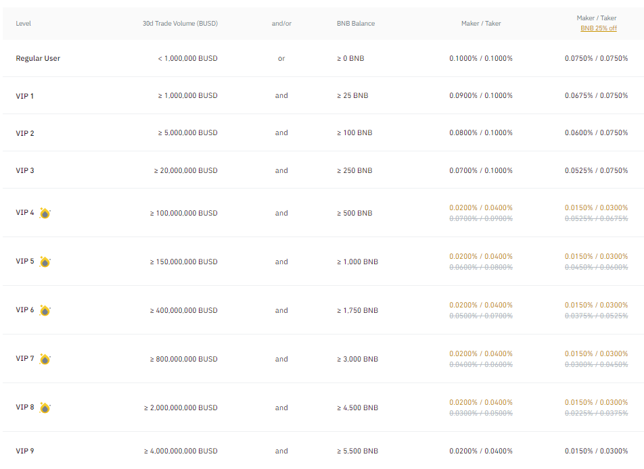Click the 0.1000% / 0.1000% Regular User fee
The height and width of the screenshot is (469, 644).
point(481,58)
